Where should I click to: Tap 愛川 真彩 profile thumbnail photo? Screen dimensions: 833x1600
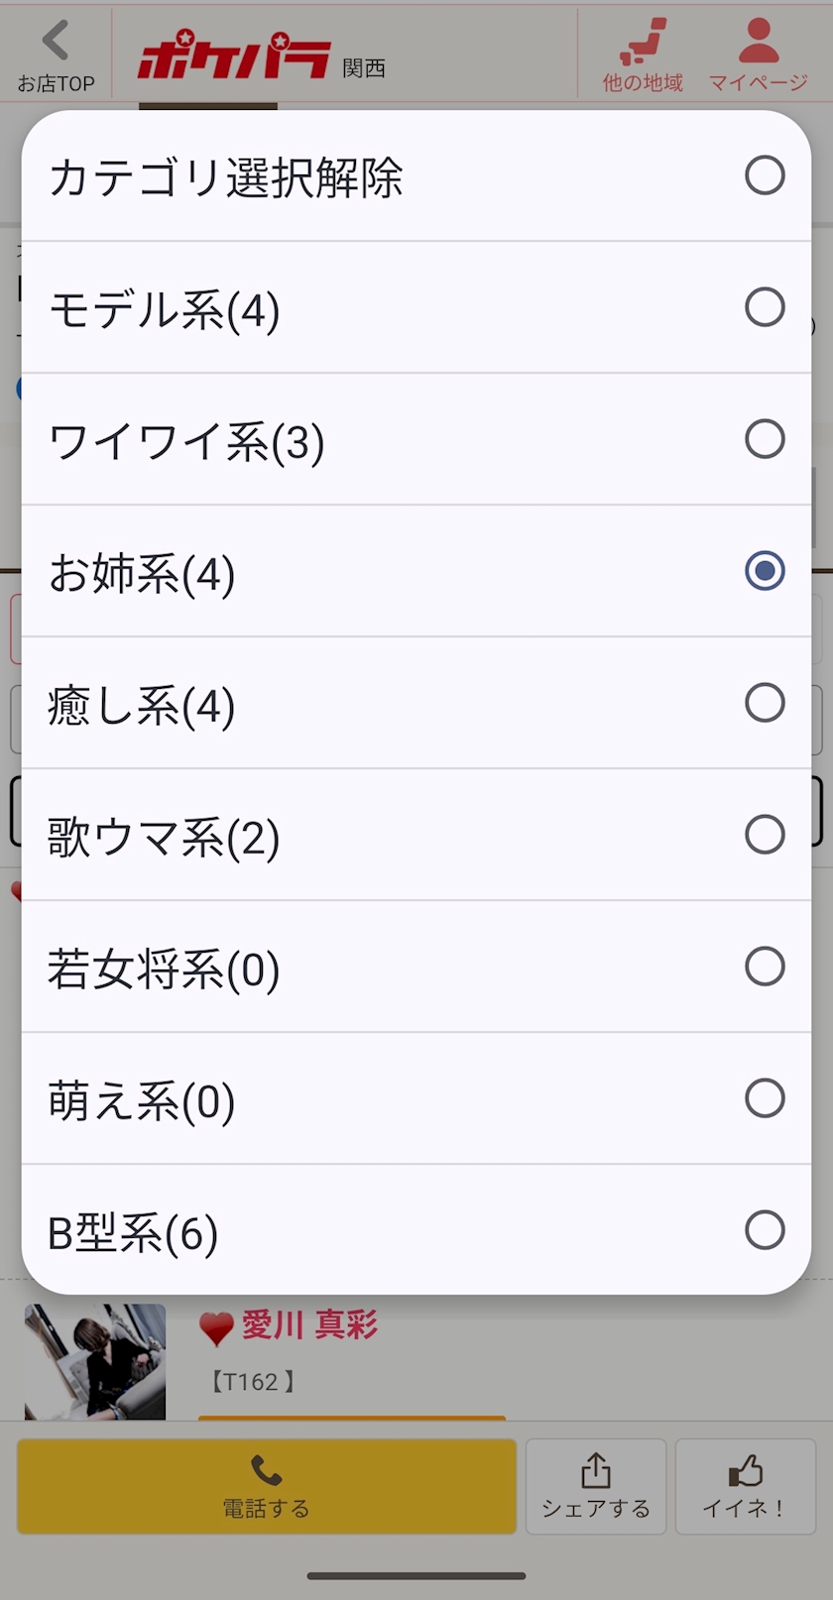coord(95,1361)
